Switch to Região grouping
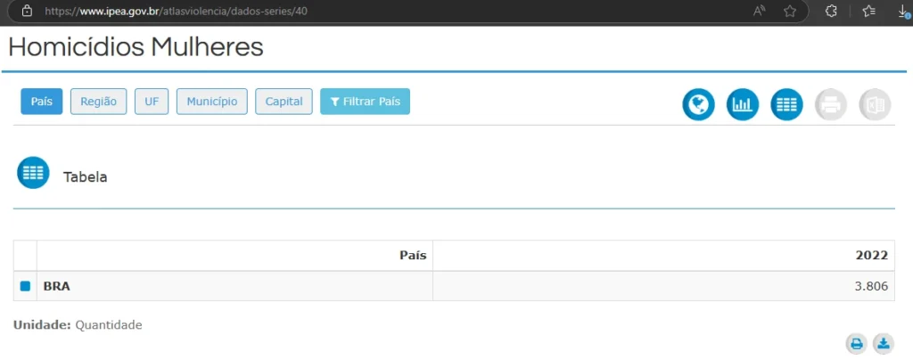 click(99, 102)
